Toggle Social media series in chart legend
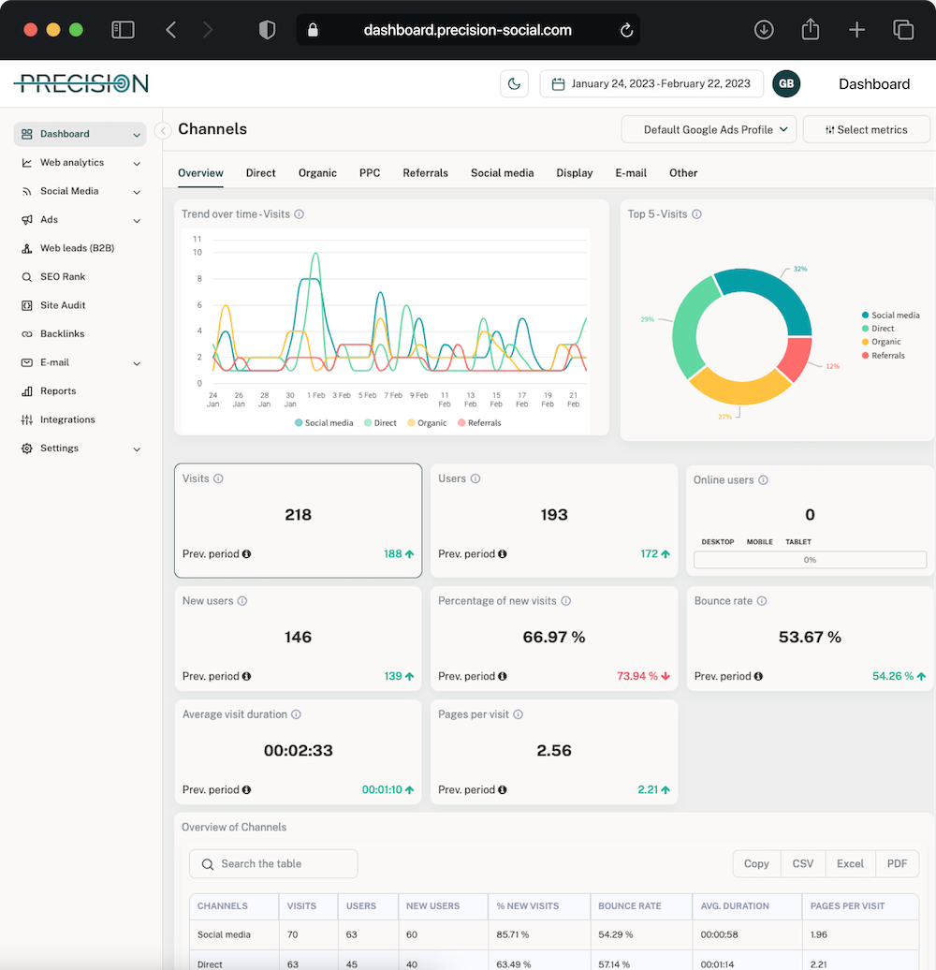This screenshot has width=936, height=970. pyautogui.click(x=324, y=422)
